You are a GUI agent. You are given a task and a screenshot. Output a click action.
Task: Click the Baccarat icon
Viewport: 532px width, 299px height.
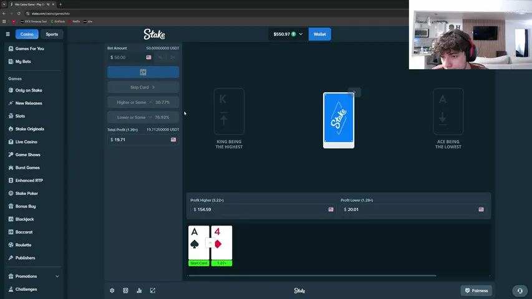coord(11,232)
